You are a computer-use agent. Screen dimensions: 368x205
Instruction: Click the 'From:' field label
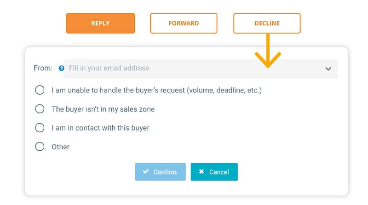[x=43, y=68]
